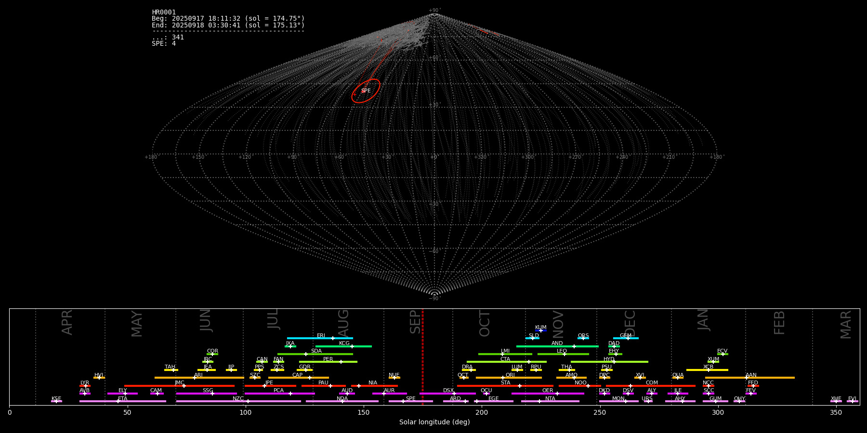Viewport: 867px width, 433px height.
Task: Click the EVI shower label
Action: click(x=852, y=398)
